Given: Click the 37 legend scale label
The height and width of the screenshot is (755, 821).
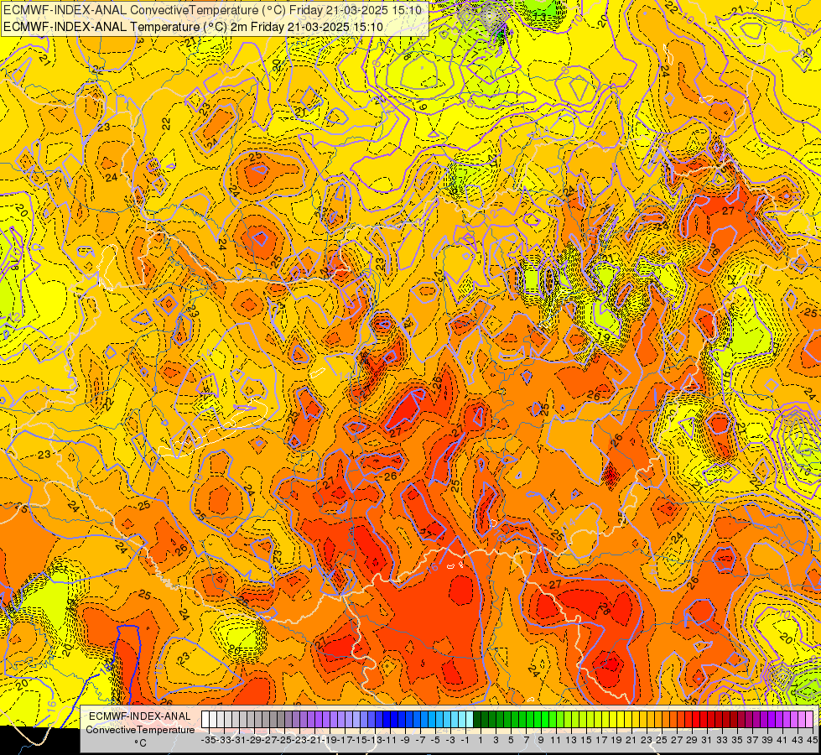Looking at the screenshot, I should point(752,741).
